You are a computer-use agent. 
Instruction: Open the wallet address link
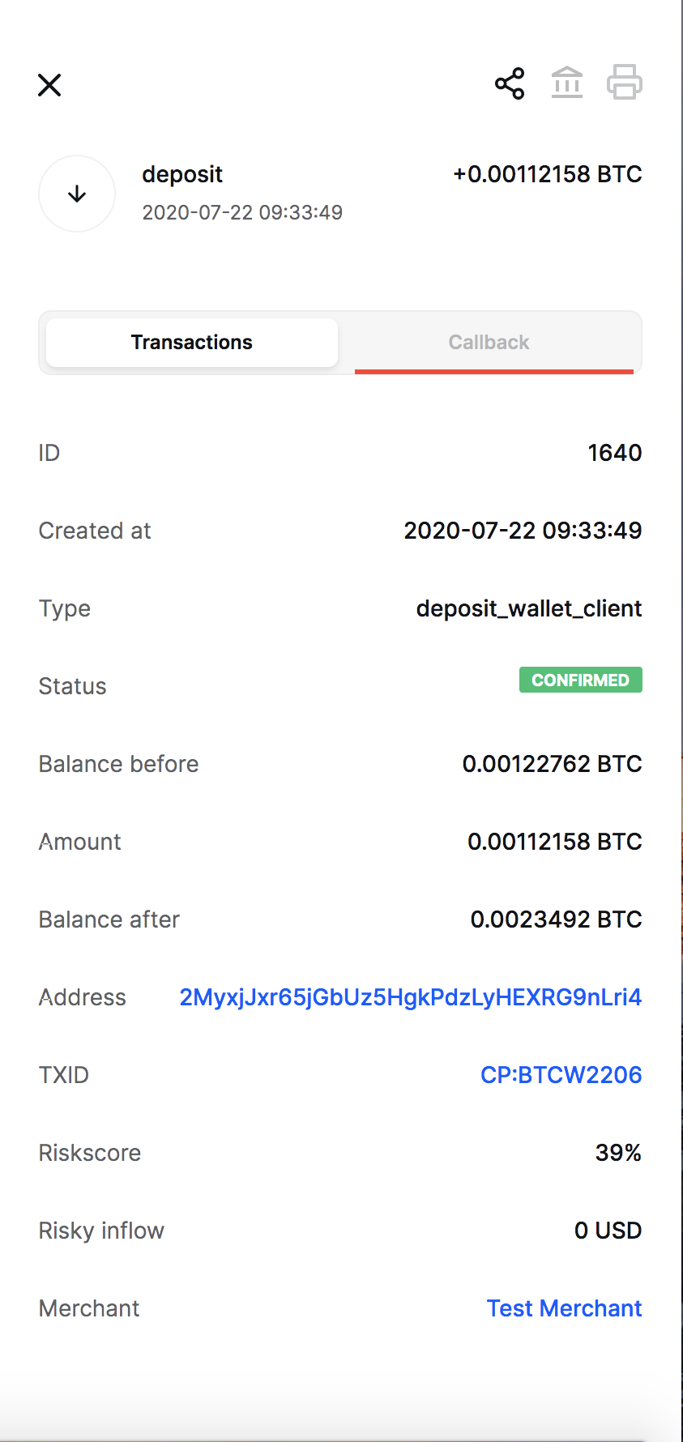[410, 997]
